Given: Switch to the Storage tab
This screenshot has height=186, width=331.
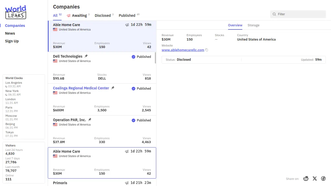Looking at the screenshot, I should click(x=253, y=25).
